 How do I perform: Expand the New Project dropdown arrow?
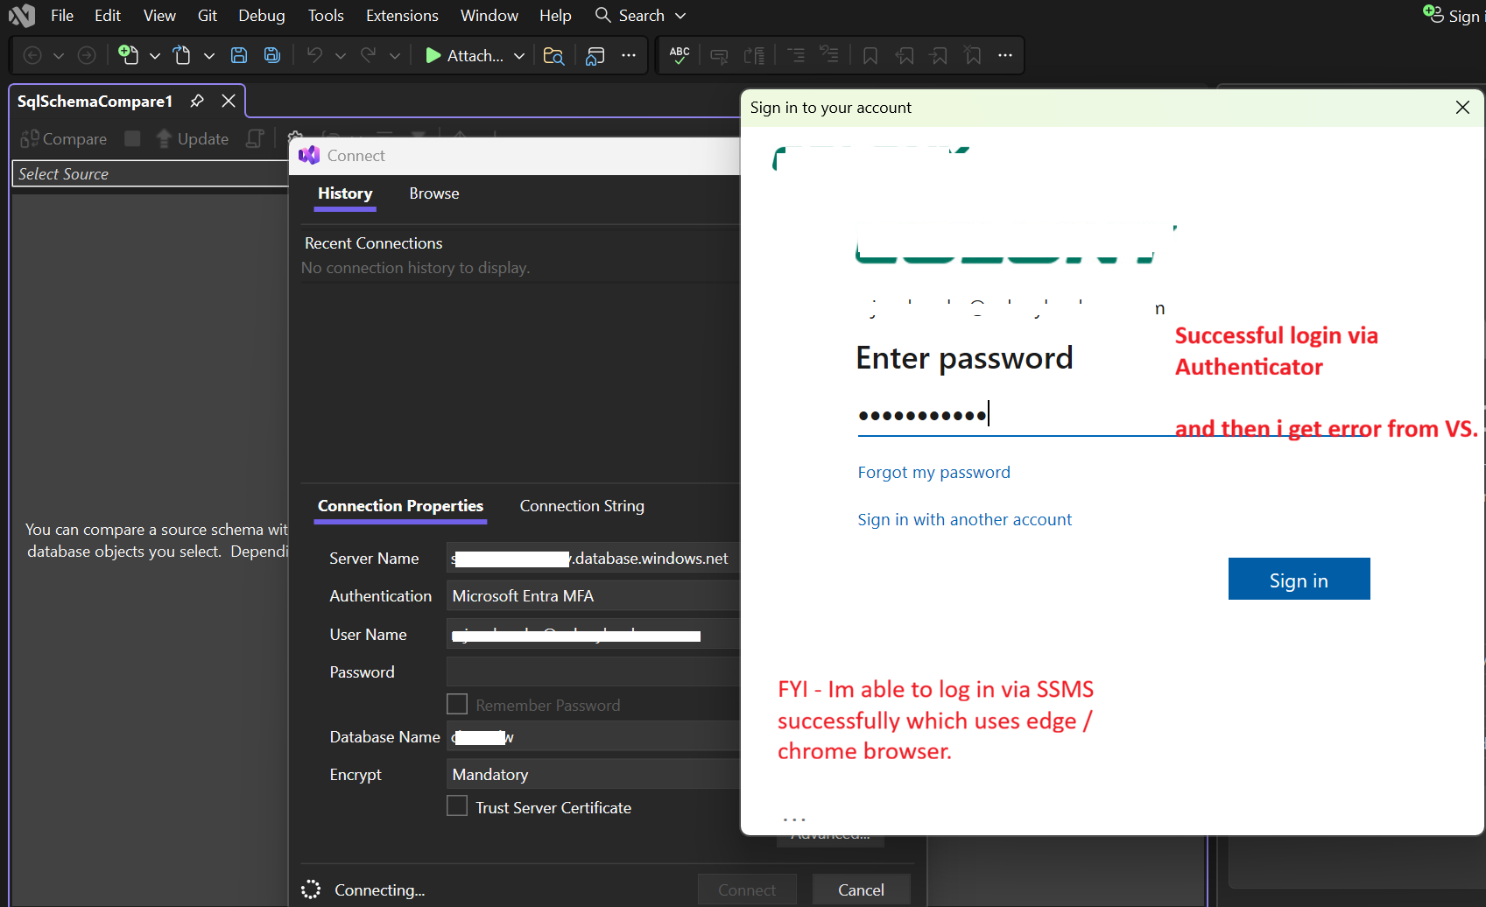[x=155, y=55]
